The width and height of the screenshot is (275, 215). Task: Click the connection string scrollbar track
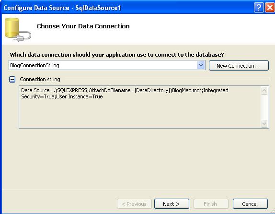(264, 107)
